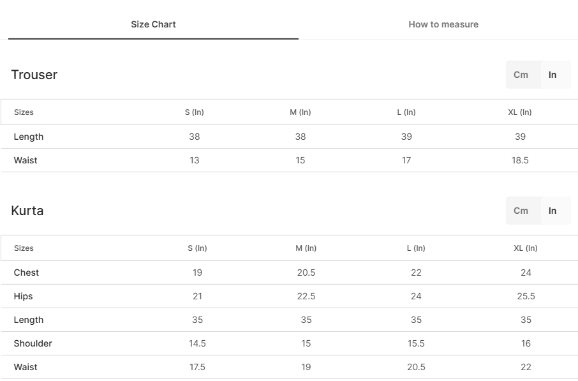Viewport: 578px width, 381px height.
Task: Click the Trouser S (In) column header
Action: (195, 112)
